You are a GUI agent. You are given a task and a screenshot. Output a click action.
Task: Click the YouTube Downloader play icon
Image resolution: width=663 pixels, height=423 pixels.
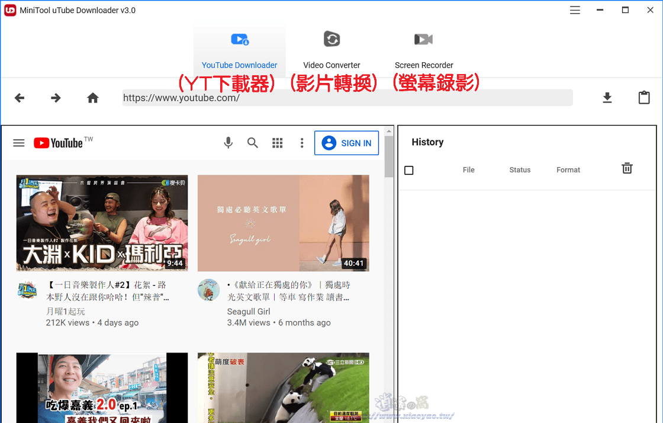(240, 39)
